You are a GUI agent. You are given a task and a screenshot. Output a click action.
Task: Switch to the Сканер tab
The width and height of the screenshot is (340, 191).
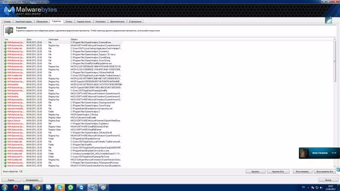click(7, 22)
